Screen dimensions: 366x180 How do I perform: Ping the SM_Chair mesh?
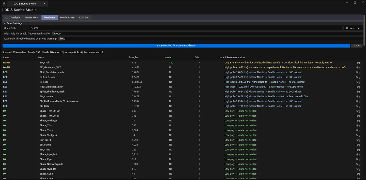click(x=358, y=63)
